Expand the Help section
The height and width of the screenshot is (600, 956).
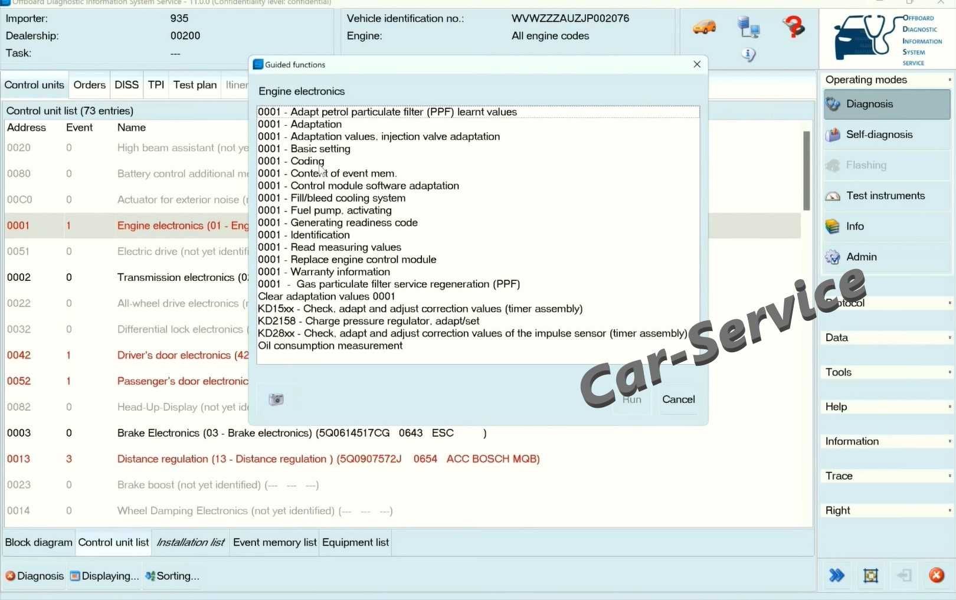[x=886, y=406]
